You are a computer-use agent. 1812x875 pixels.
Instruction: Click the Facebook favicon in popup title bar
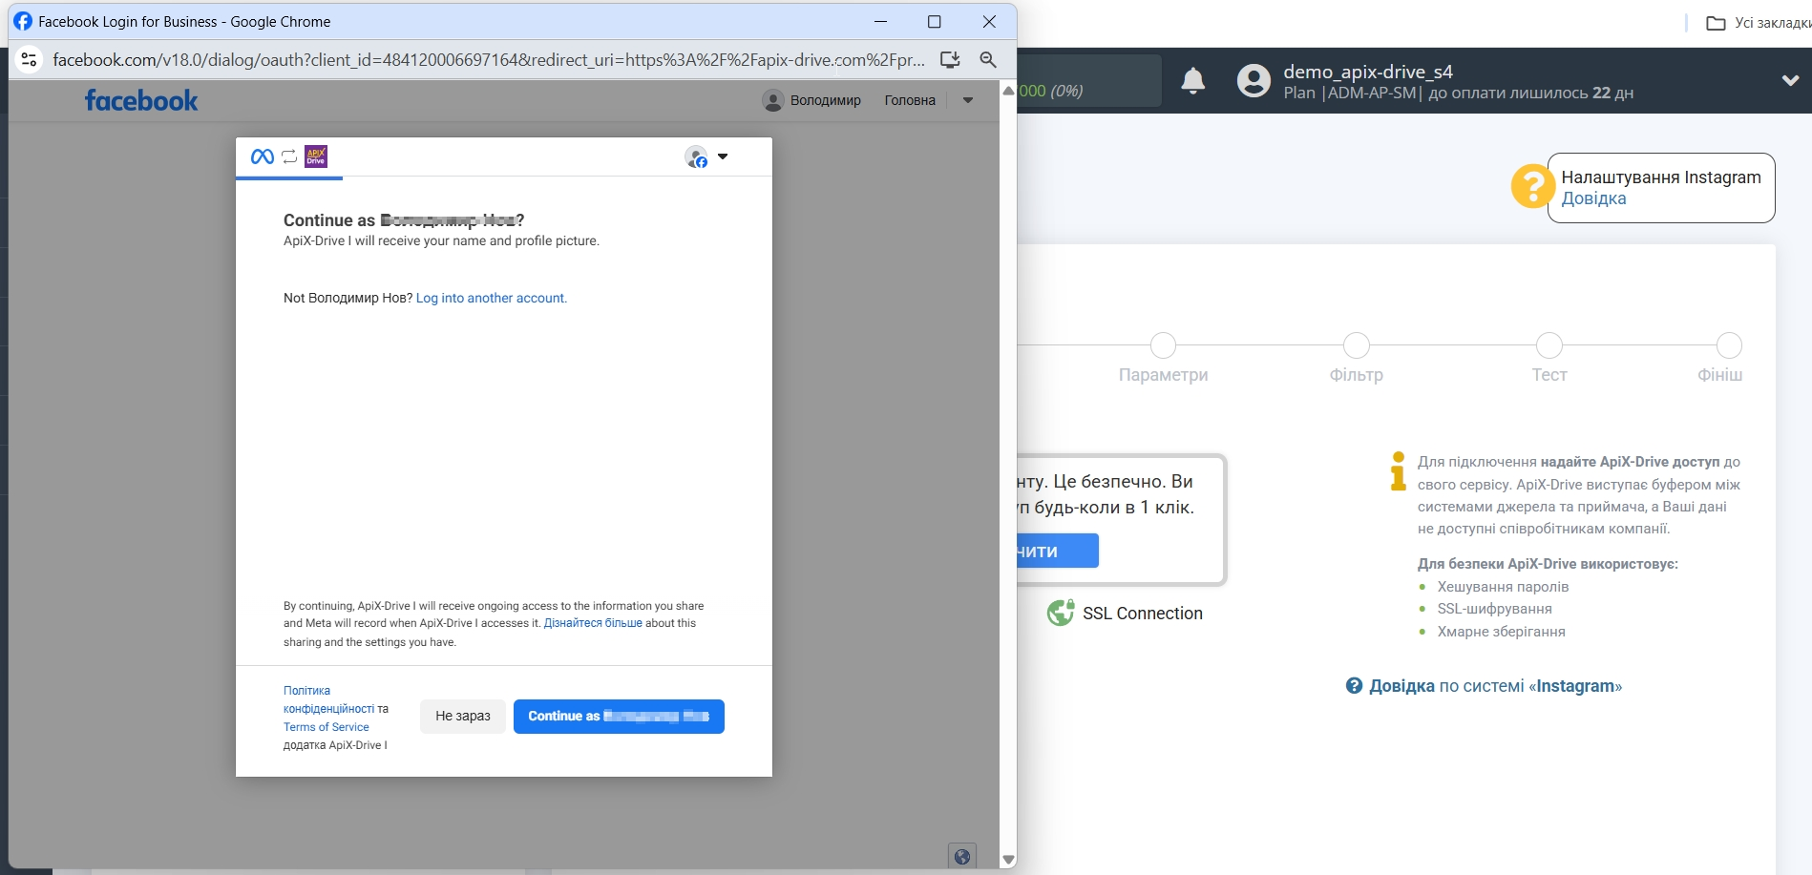coord(23,21)
